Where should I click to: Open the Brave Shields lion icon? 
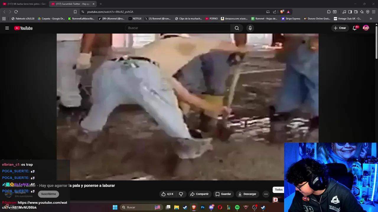point(282,12)
